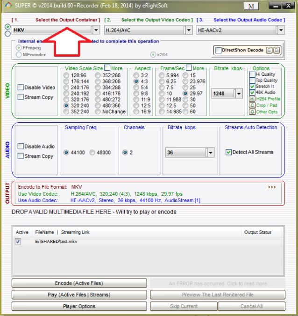Click the D icon beside DirectShow Decode
Image resolution: width=298 pixels, height=316 pixels.
(276, 50)
